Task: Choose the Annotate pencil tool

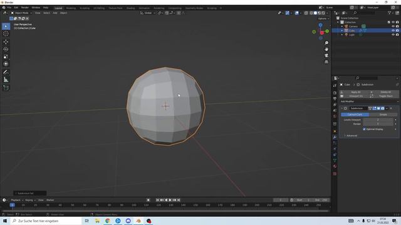Action: [x=6, y=72]
